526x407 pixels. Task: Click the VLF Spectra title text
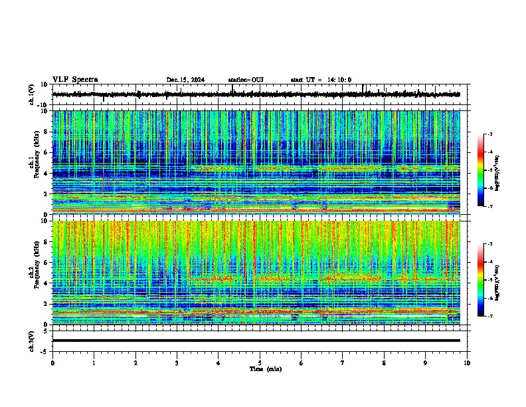tap(75, 80)
